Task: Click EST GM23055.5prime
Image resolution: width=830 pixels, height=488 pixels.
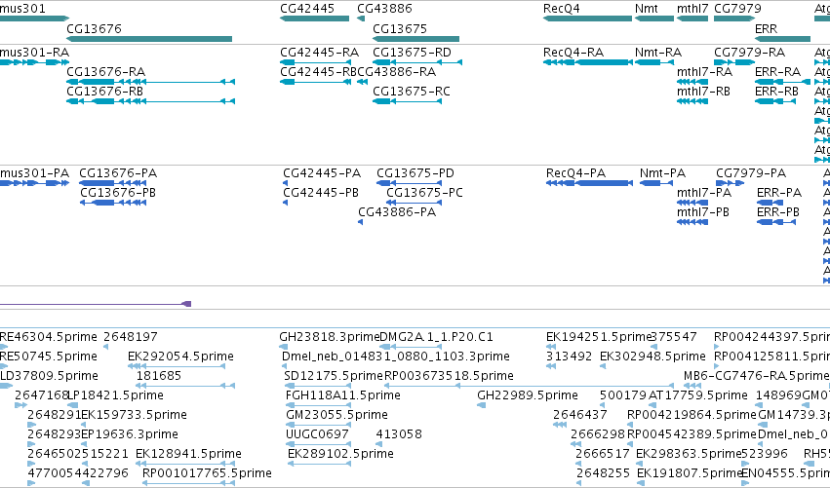Action: pos(336,415)
